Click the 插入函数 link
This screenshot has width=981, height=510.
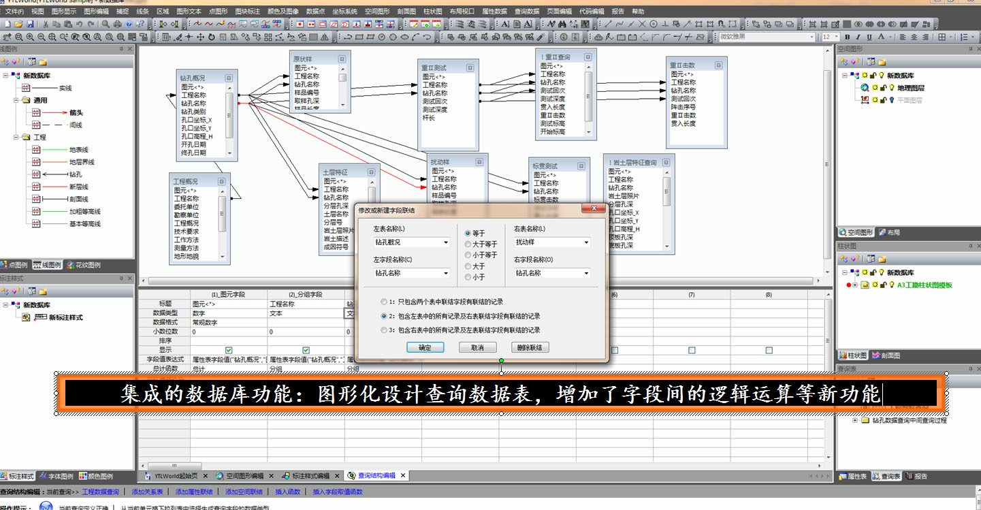[x=288, y=492]
